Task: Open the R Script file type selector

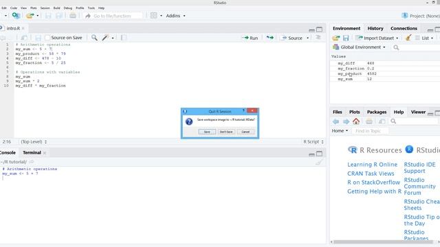Action: click(313, 142)
